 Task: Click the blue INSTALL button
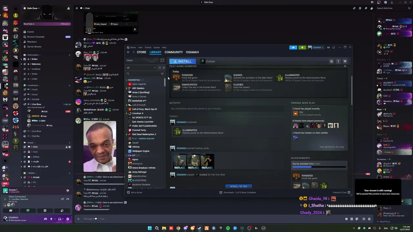[183, 61]
